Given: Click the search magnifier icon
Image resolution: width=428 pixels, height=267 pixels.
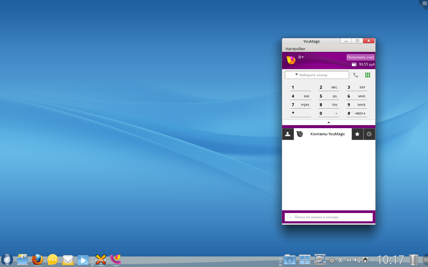Looking at the screenshot, I should click(x=289, y=217).
